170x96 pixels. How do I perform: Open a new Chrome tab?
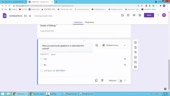tap(56, 2)
